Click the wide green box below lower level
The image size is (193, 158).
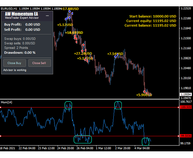pyautogui.click(x=83, y=139)
